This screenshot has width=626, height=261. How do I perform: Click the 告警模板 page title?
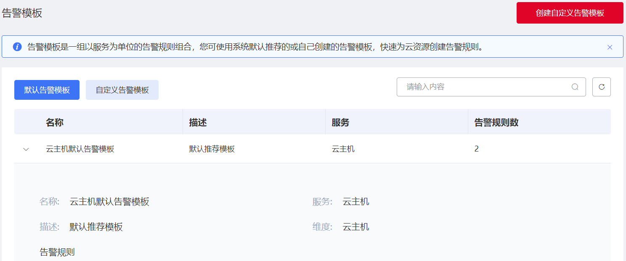pyautogui.click(x=22, y=13)
